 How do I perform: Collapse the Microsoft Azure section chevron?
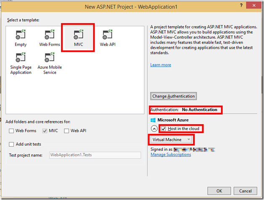154,129
